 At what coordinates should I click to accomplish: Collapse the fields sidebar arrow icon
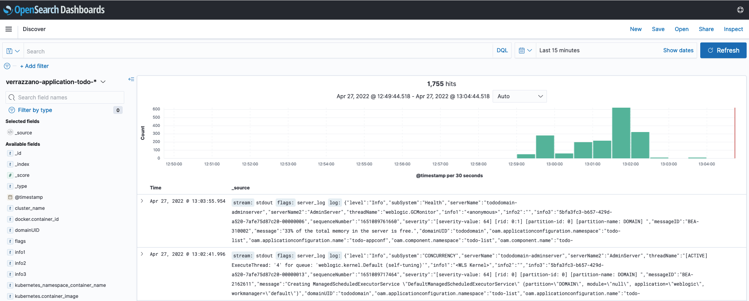click(131, 79)
